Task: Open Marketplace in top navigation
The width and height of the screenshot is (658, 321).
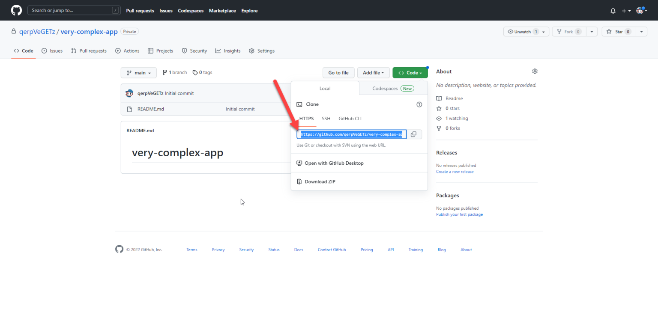Action: point(222,11)
